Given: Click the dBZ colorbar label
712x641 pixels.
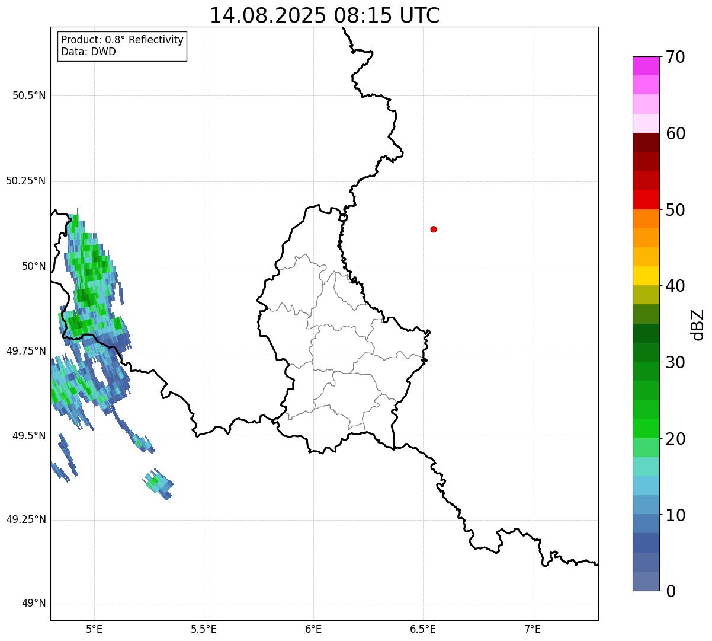Looking at the screenshot, I should tap(698, 324).
